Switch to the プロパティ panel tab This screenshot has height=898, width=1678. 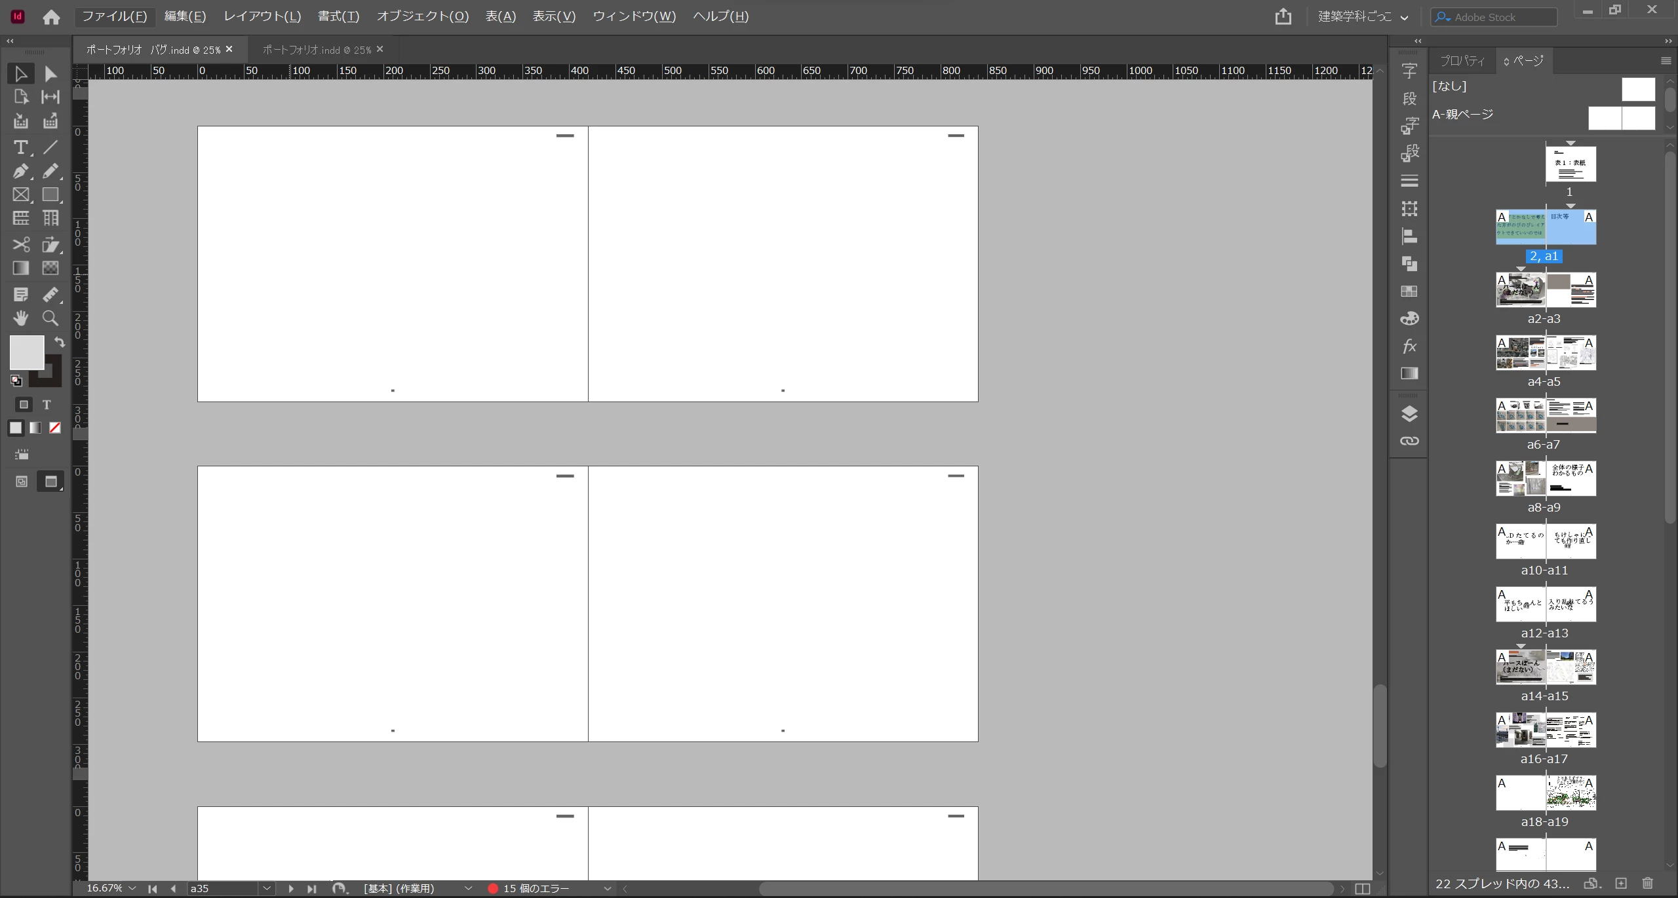(x=1462, y=61)
